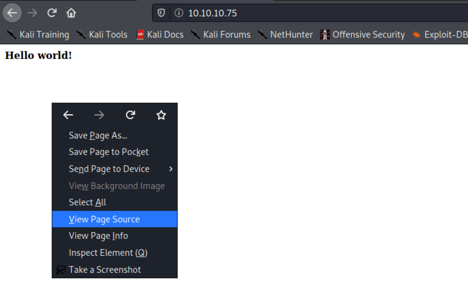
Task: Go to the browser home page icon
Action: (71, 13)
